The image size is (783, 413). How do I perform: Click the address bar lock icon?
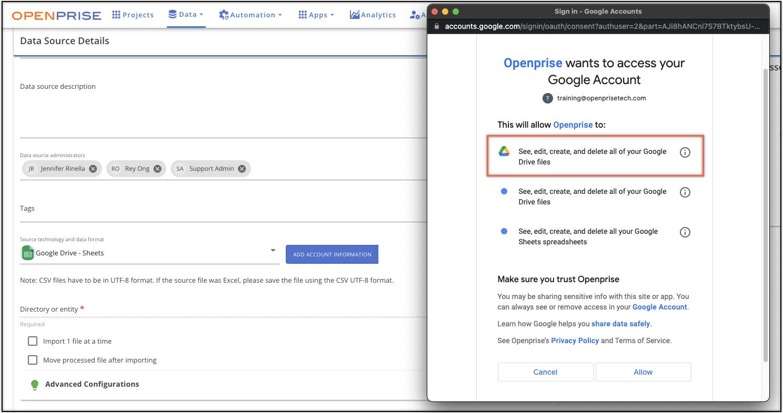437,26
